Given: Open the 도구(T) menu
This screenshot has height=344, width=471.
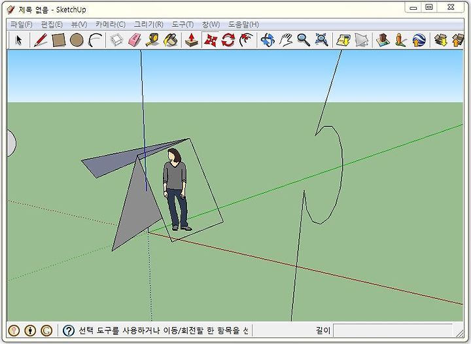Looking at the screenshot, I should [x=183, y=24].
